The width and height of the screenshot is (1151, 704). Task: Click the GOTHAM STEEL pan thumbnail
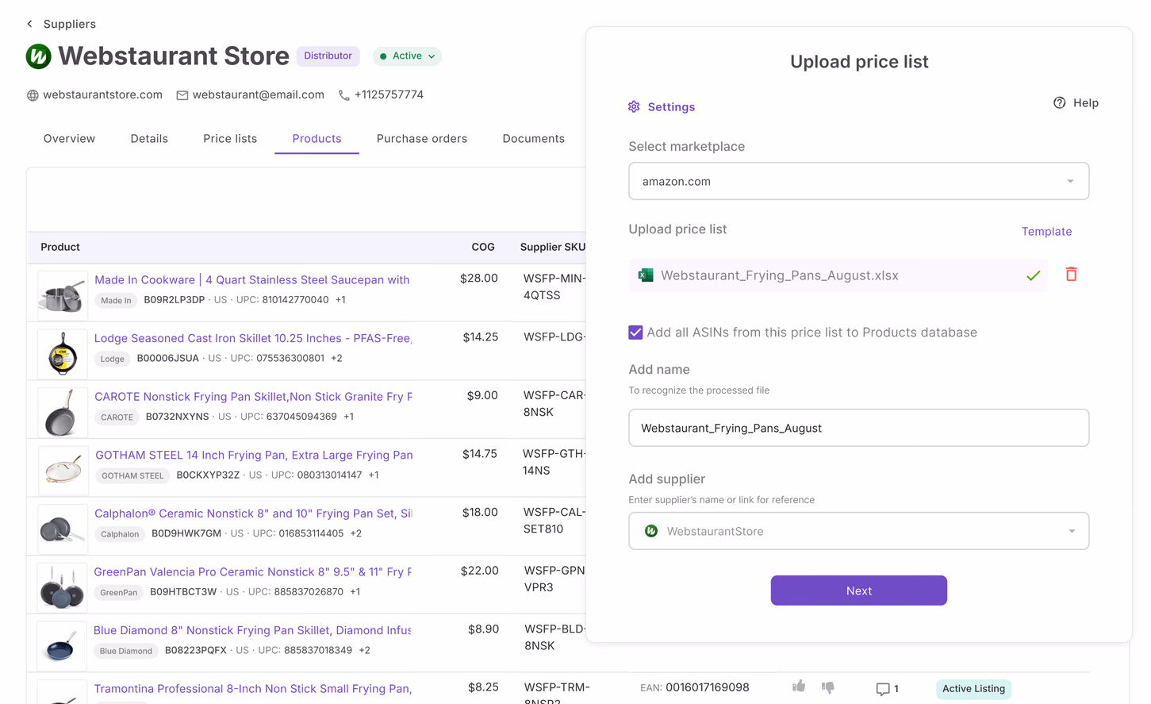[x=63, y=470]
